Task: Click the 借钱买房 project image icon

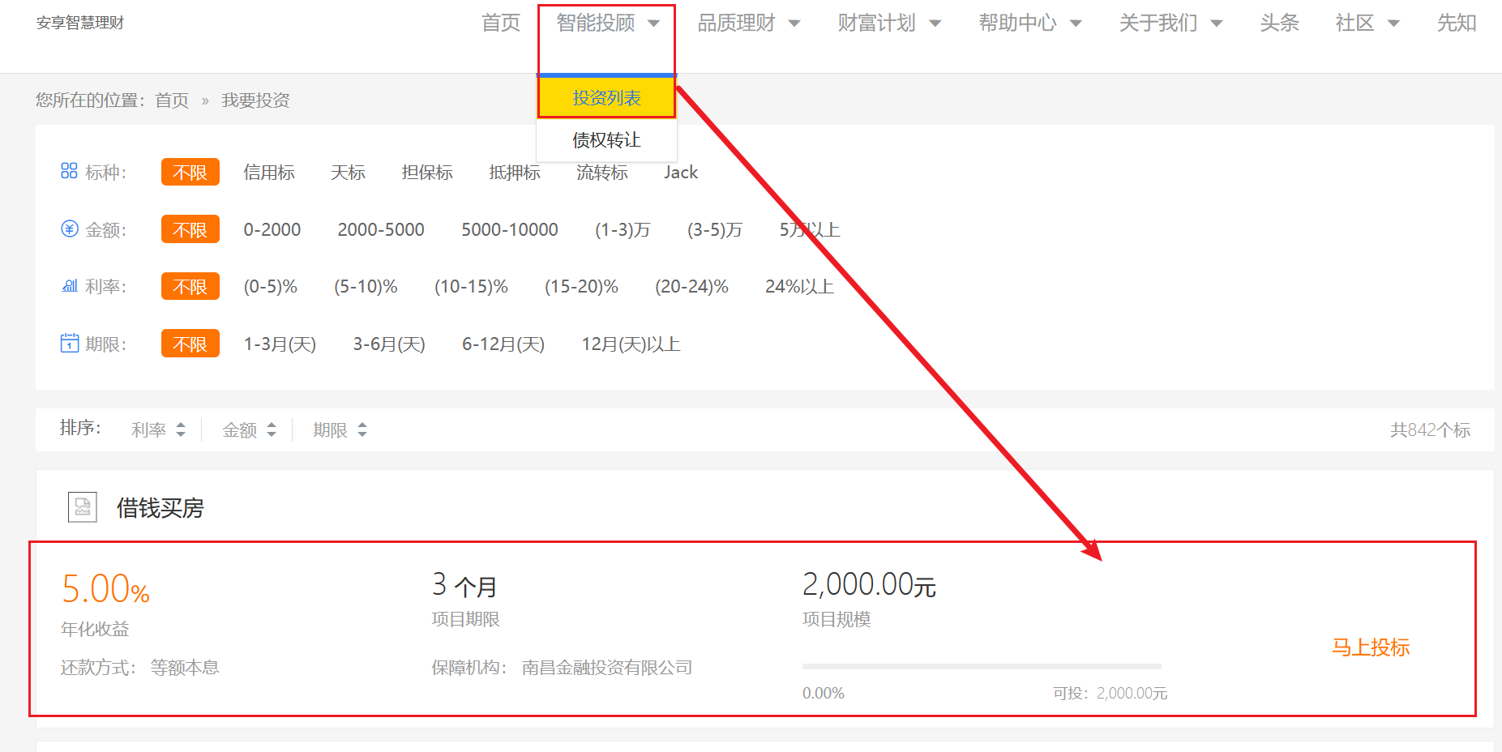Action: coord(83,507)
